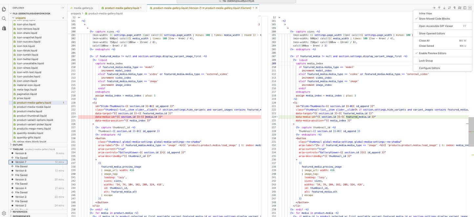This screenshot has height=217, width=474.
Task: Select Version 4 timeline entry
Action: point(38,188)
